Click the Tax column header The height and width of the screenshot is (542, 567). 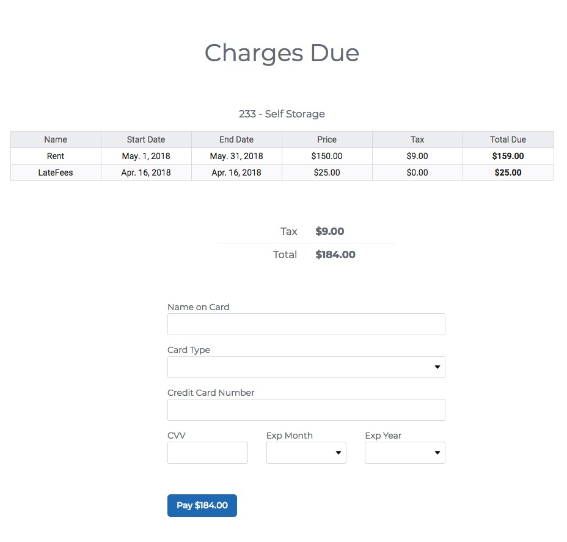417,139
